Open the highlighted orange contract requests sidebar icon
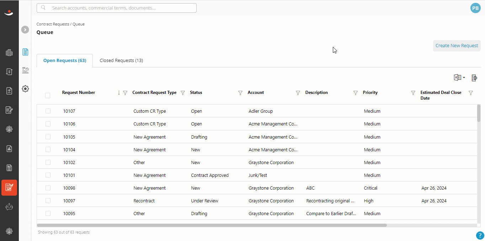This screenshot has height=241, width=485. tap(9, 187)
